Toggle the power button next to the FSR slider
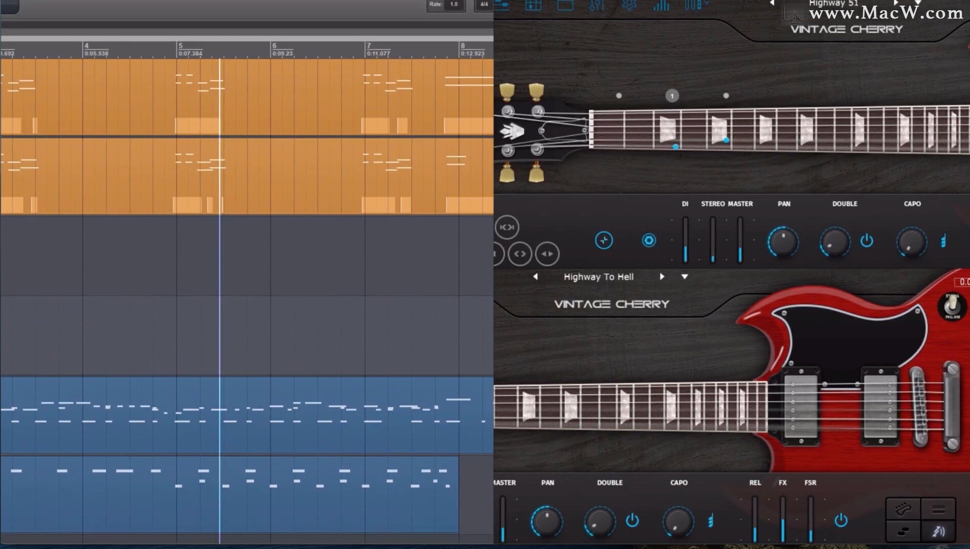Image resolution: width=970 pixels, height=549 pixels. pos(841,520)
